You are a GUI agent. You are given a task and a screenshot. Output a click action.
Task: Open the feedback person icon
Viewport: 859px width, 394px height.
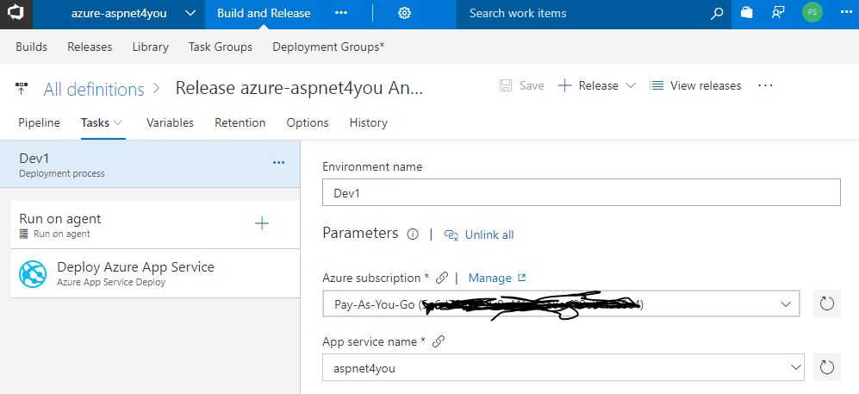pos(778,13)
